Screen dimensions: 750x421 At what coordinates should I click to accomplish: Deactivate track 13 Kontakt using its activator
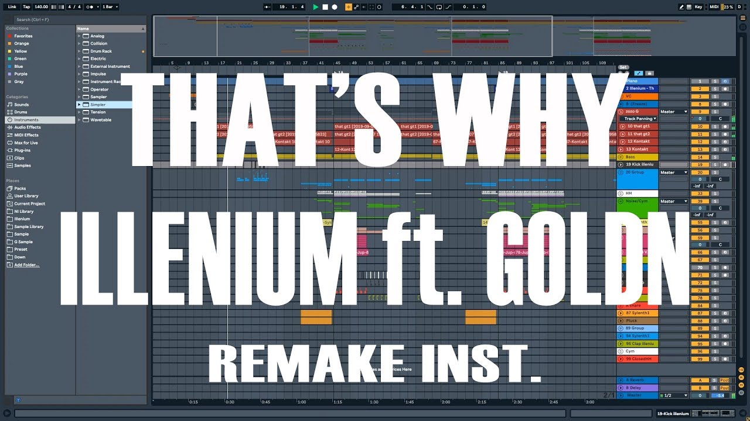[700, 149]
